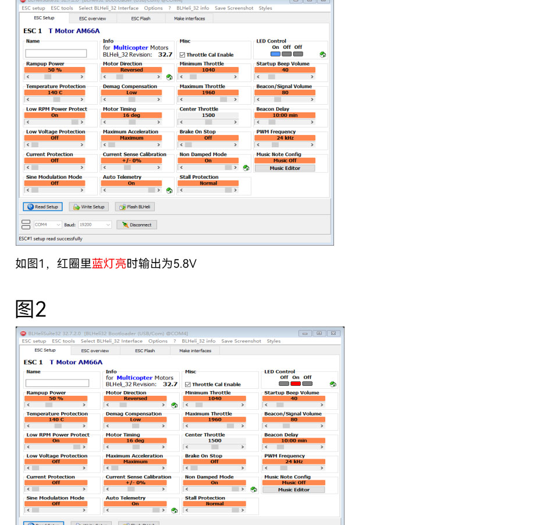This screenshot has width=547, height=525.
Task: Switch to ESC Flash tab in 图2 window
Action: coord(145,350)
